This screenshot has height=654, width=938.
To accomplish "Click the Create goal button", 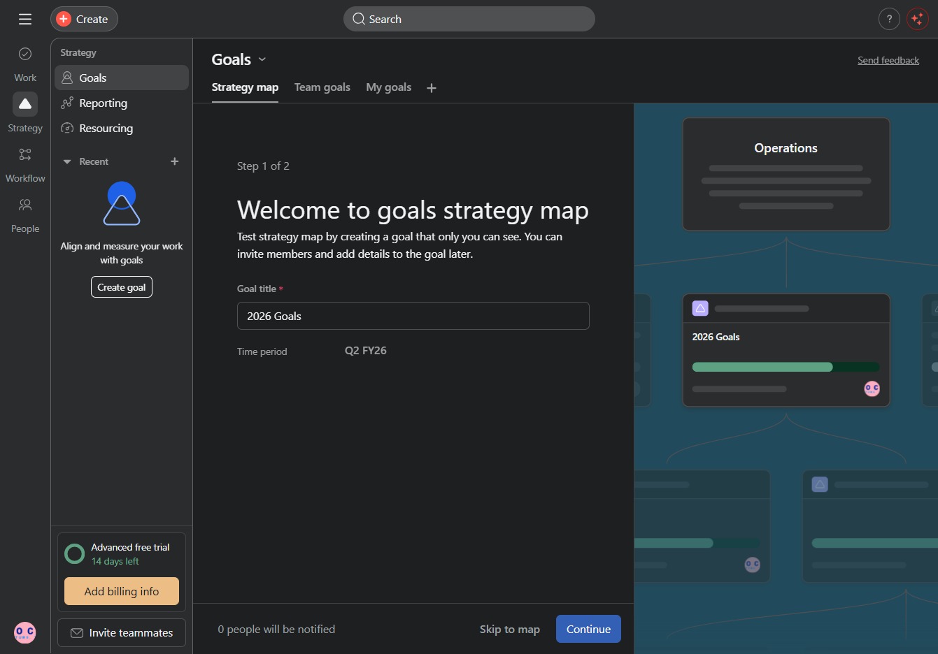I will pos(122,287).
